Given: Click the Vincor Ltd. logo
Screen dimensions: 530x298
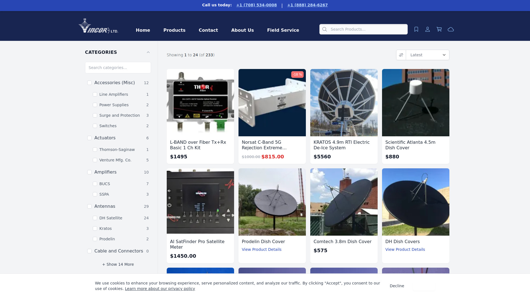Looking at the screenshot, I should [x=98, y=26].
